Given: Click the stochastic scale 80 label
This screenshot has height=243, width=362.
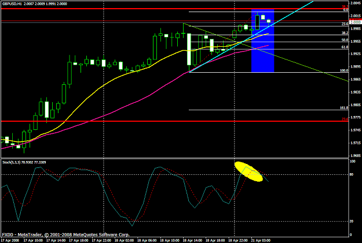Looking at the screenshot, I should pos(352,175).
